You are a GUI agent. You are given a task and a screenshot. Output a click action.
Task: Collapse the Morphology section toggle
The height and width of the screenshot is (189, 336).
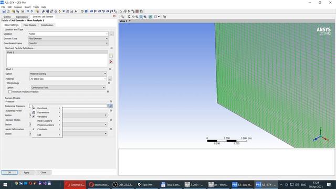[x=109, y=83]
